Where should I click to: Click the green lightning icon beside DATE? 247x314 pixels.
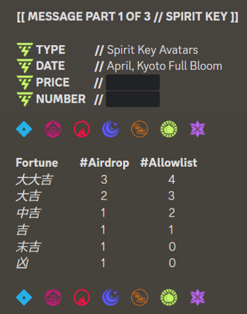pyautogui.click(x=25, y=66)
